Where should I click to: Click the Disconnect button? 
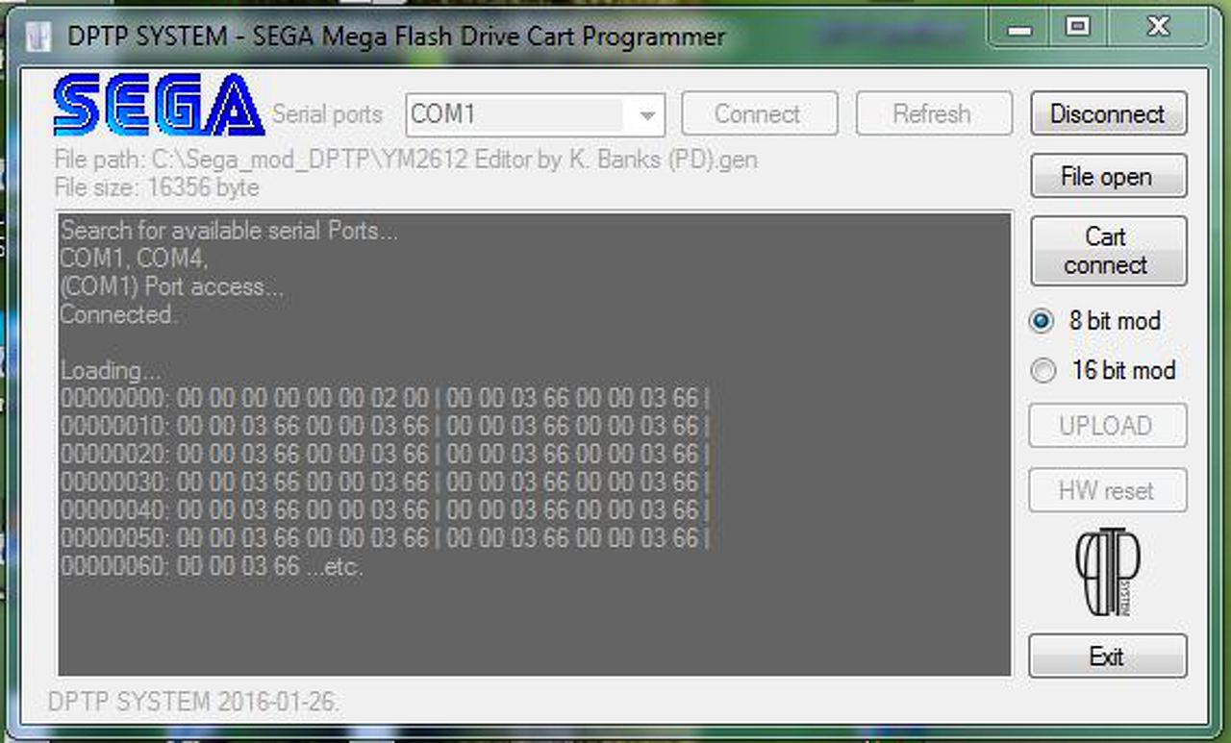[x=1108, y=113]
